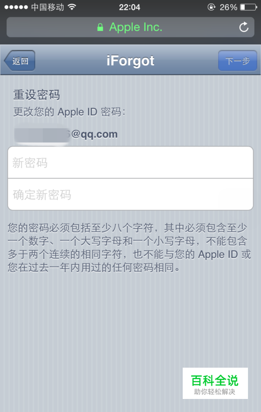Image resolution: width=261 pixels, height=412 pixels.
Task: Tap the 26% battery percentage text
Action: 229,7
